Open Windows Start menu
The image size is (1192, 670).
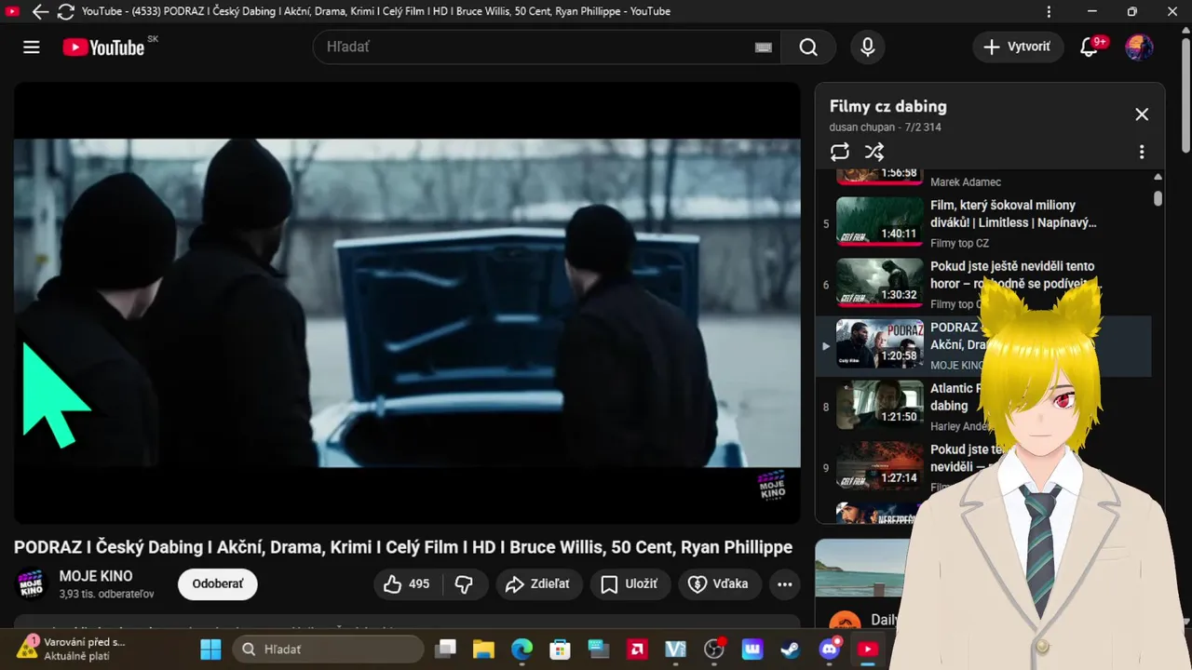pos(211,650)
